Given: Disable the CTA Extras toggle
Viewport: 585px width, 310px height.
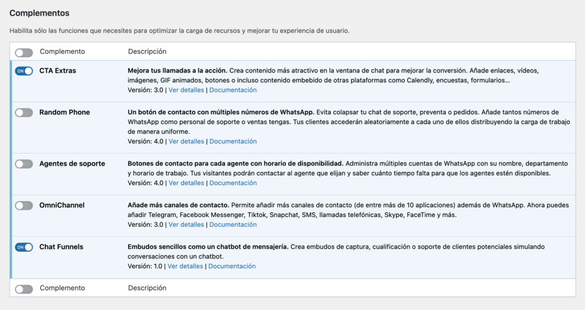Looking at the screenshot, I should click(24, 71).
